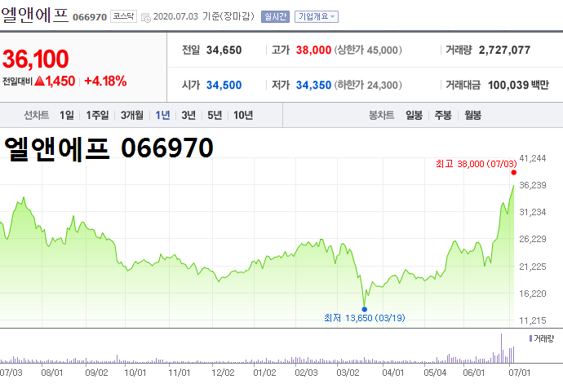
Task: Show the 10년 chart range
Action: click(243, 115)
